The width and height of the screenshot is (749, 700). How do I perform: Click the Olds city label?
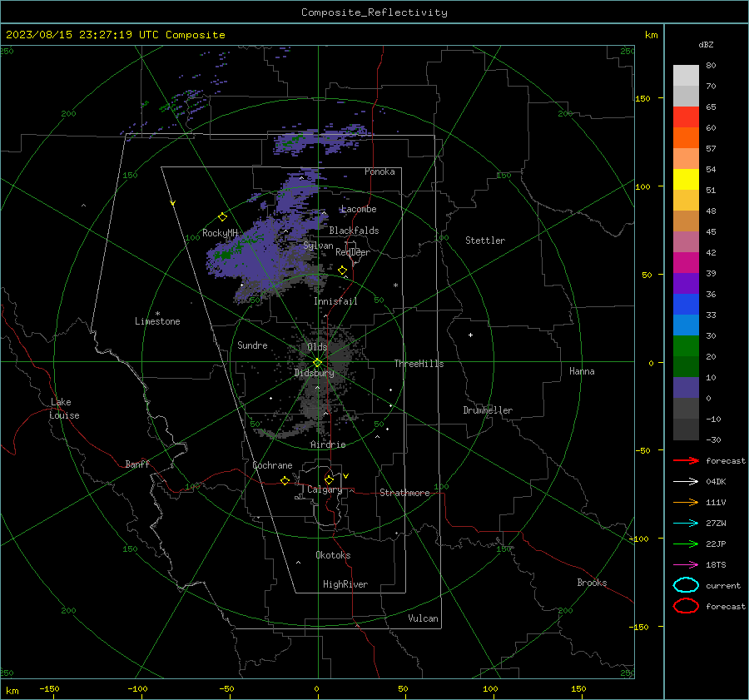click(x=317, y=347)
